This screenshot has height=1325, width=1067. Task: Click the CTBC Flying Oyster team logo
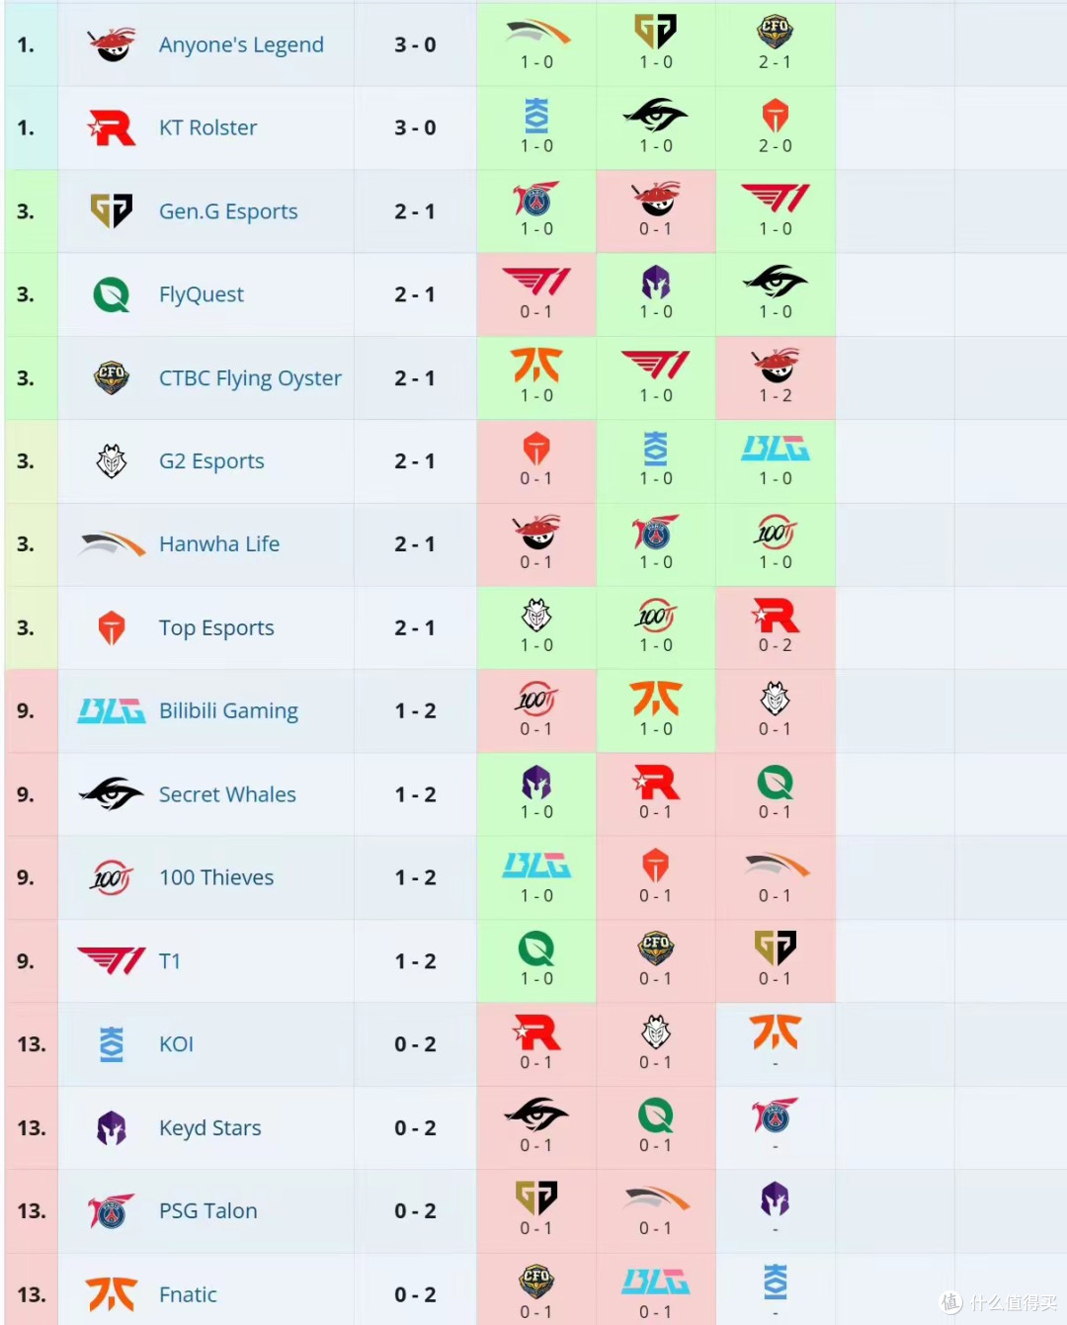tap(112, 377)
